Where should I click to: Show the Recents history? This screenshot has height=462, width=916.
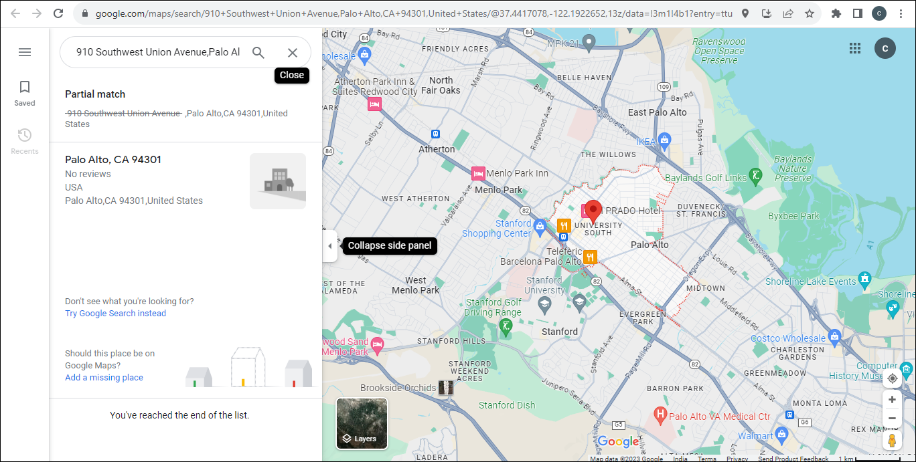[25, 141]
